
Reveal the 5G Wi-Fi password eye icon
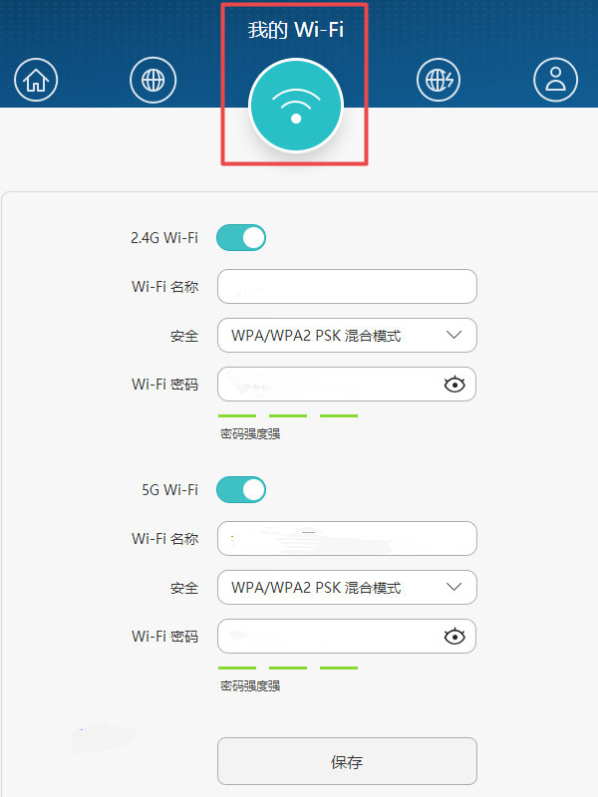[454, 636]
